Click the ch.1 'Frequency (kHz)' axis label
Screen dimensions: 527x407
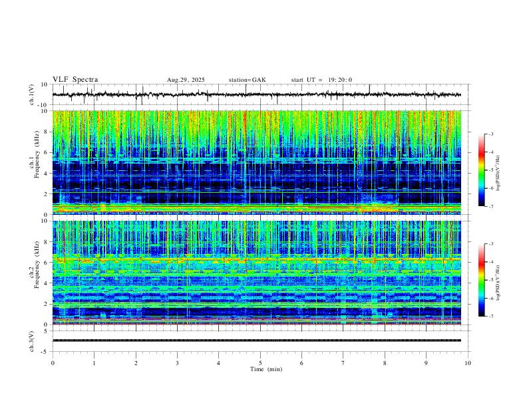(37, 155)
